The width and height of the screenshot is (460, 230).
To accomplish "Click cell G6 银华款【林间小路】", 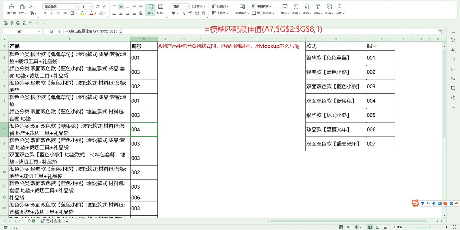I will coord(336,115).
